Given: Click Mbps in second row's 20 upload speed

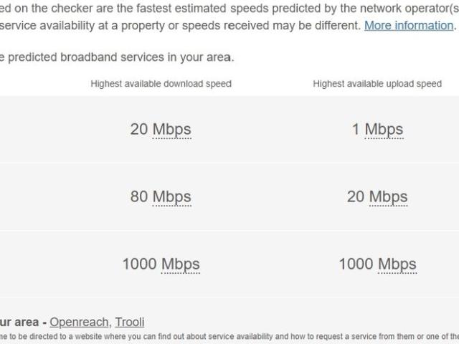Looking at the screenshot, I should coord(388,196).
